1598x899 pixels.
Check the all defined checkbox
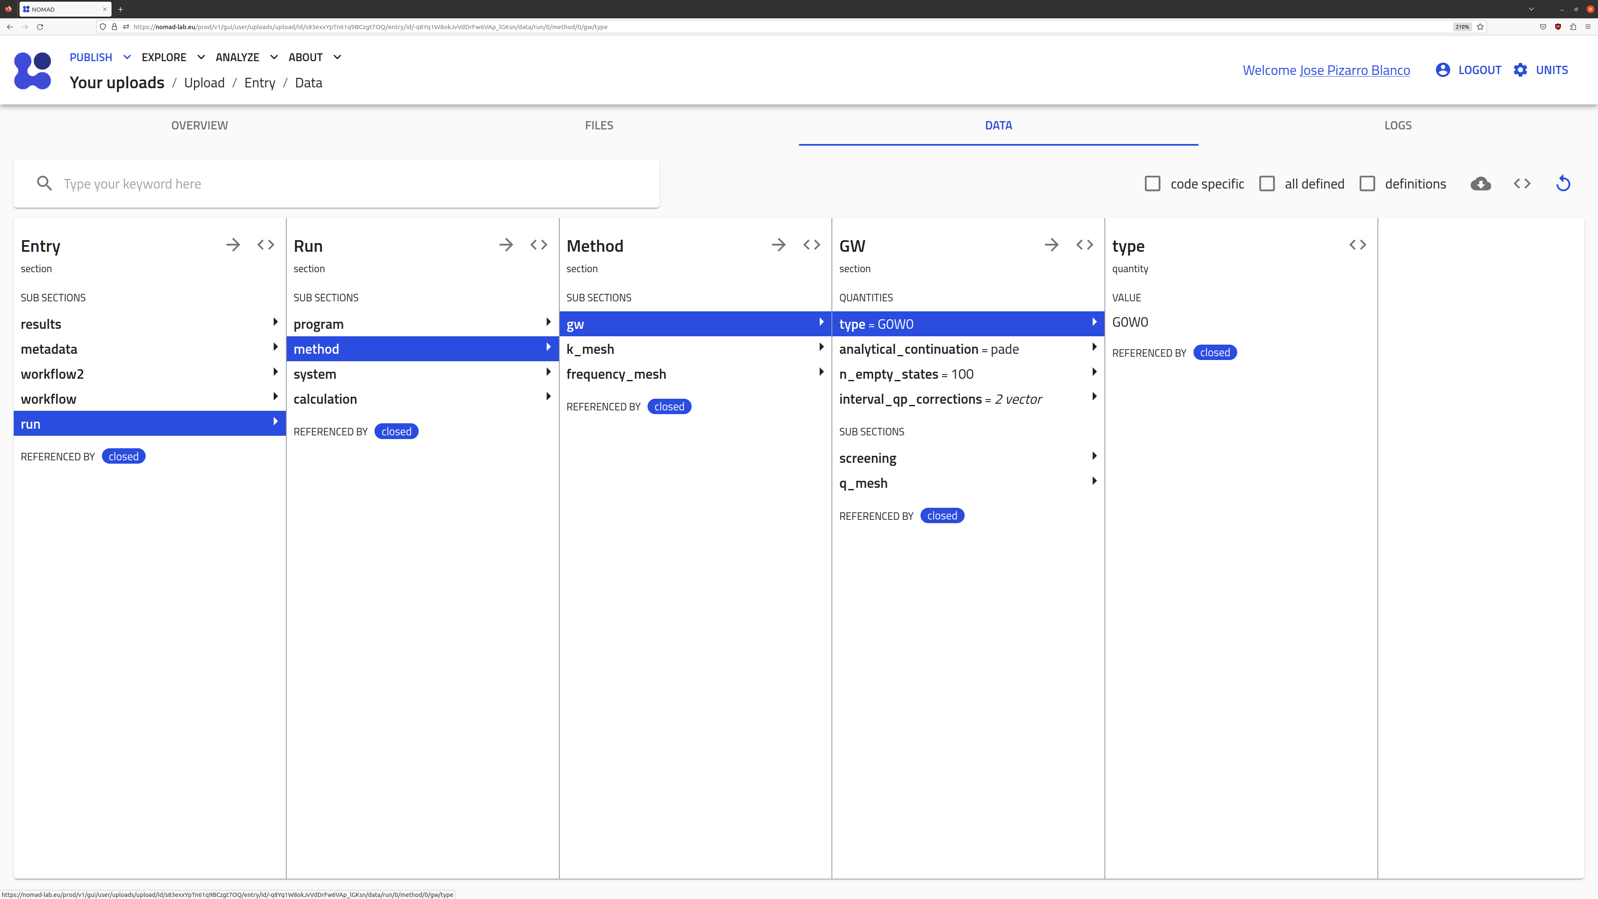1267,184
